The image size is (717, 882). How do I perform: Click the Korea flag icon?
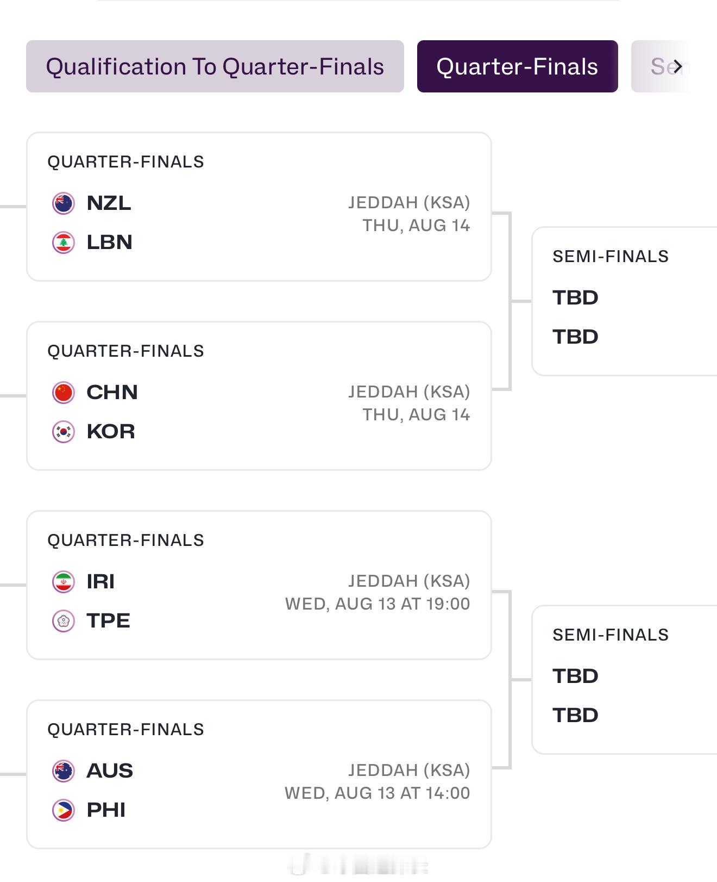coord(64,432)
